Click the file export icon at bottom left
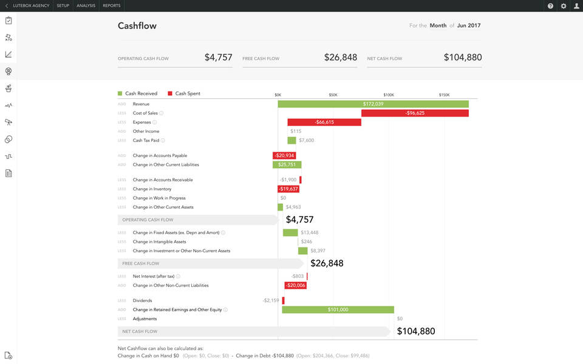Screen dimensions: 583x364 click(8, 357)
